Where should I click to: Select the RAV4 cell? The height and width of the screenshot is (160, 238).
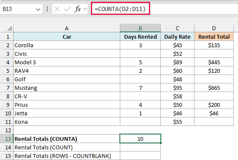click(67, 71)
